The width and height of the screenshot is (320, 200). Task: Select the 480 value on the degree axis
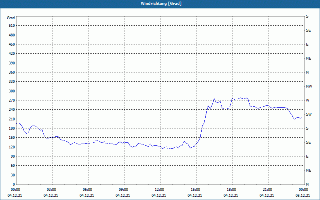click(12, 35)
